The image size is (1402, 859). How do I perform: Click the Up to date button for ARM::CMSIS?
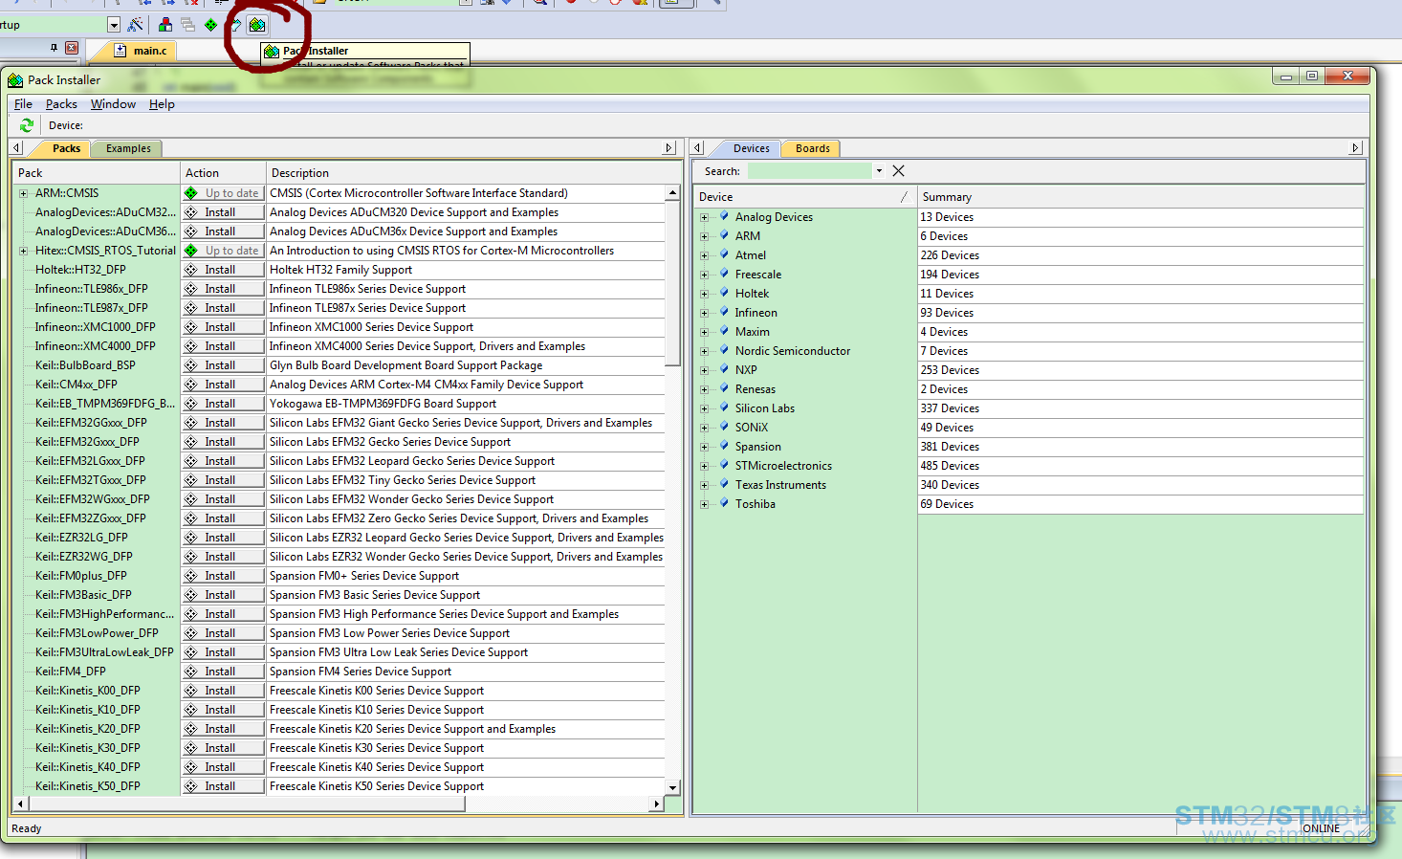224,193
